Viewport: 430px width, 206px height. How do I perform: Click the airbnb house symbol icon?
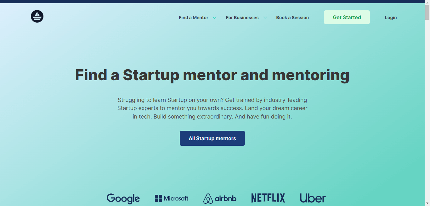point(208,198)
